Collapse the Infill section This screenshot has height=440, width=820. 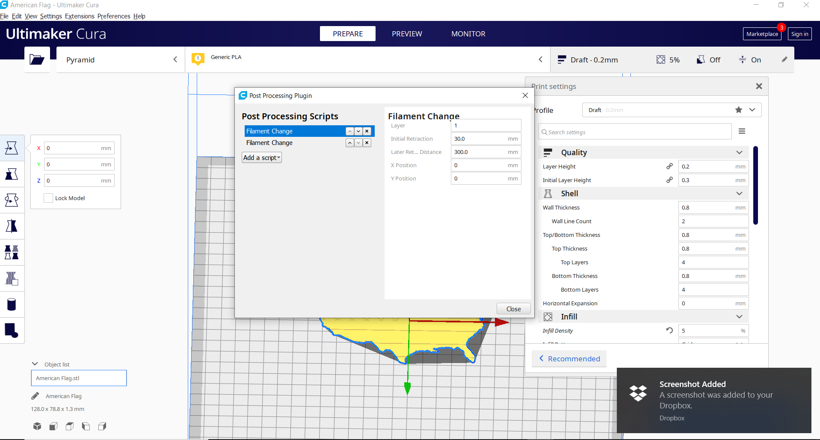point(739,317)
